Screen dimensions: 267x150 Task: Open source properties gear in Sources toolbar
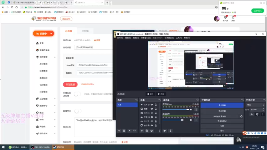point(152,131)
